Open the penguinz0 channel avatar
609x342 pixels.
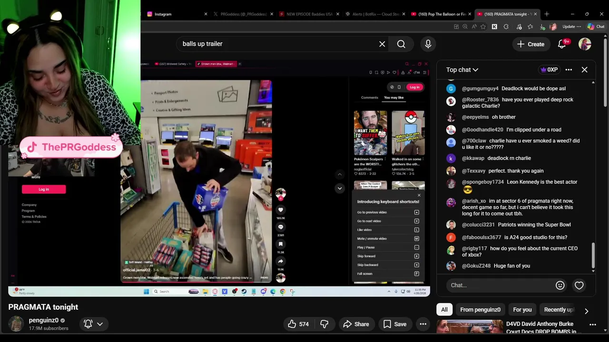tap(16, 323)
